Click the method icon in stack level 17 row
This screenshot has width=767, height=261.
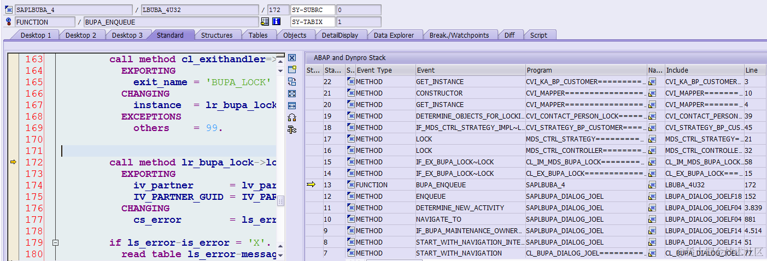pyautogui.click(x=351, y=139)
